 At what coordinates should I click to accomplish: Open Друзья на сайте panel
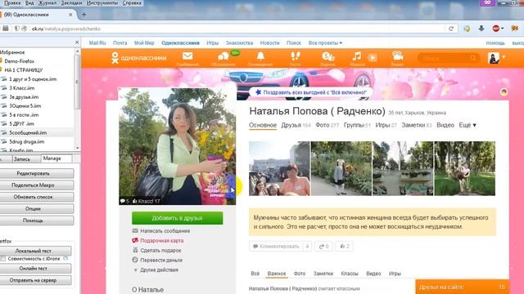462,287
